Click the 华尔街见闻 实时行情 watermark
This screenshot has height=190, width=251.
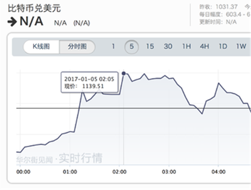[x=59, y=158]
